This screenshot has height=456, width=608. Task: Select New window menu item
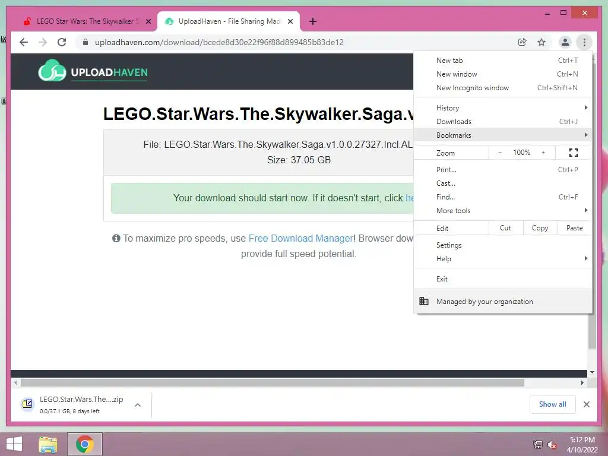click(503, 74)
